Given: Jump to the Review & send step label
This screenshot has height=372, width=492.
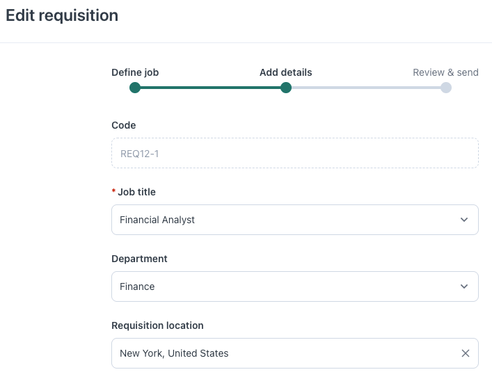Looking at the screenshot, I should pos(445,72).
